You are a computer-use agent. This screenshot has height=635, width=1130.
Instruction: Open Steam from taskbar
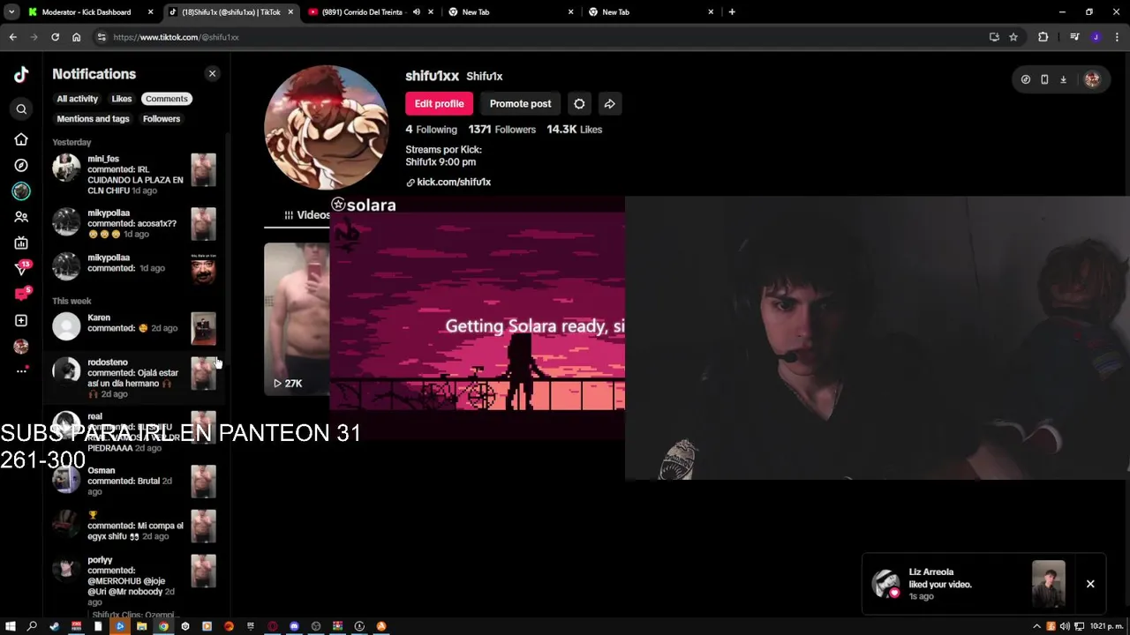pyautogui.click(x=54, y=626)
